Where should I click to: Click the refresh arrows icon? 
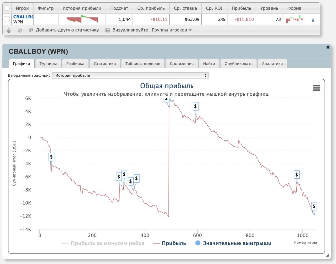(20, 30)
